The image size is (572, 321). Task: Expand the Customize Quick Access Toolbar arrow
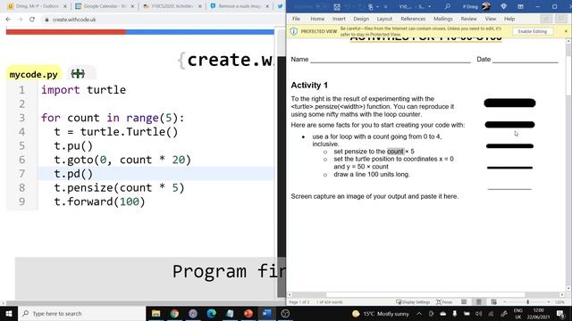point(385,6)
